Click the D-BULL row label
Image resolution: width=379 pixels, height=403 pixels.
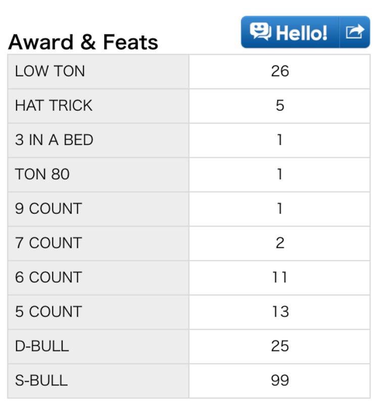(x=42, y=346)
